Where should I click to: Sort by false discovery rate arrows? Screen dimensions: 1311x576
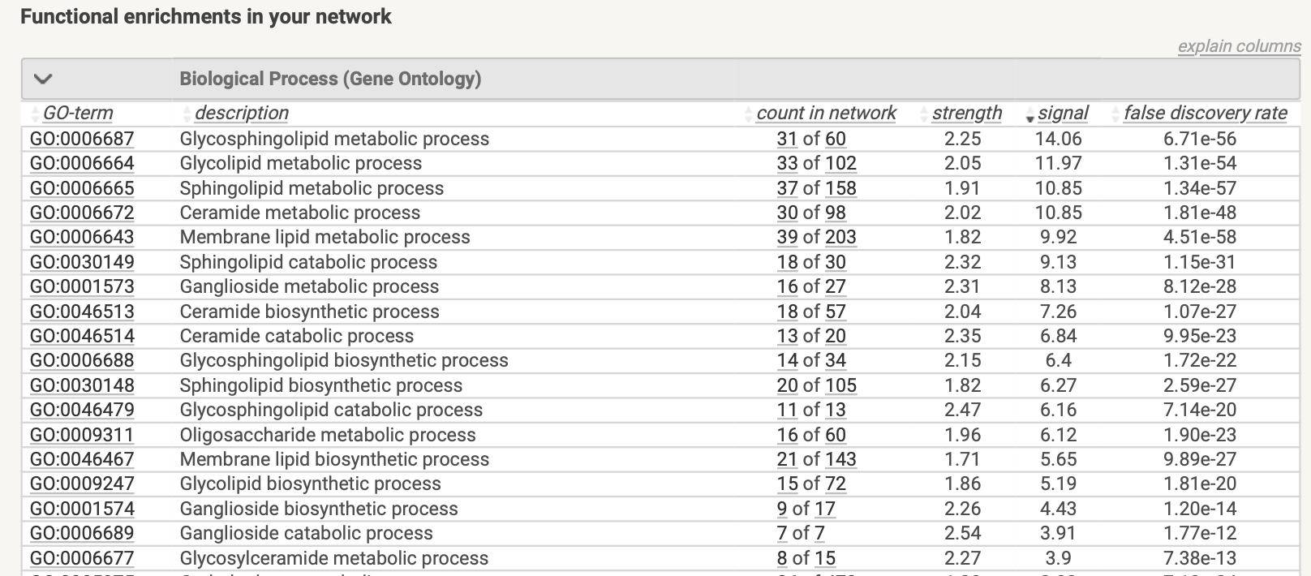pyautogui.click(x=1116, y=114)
